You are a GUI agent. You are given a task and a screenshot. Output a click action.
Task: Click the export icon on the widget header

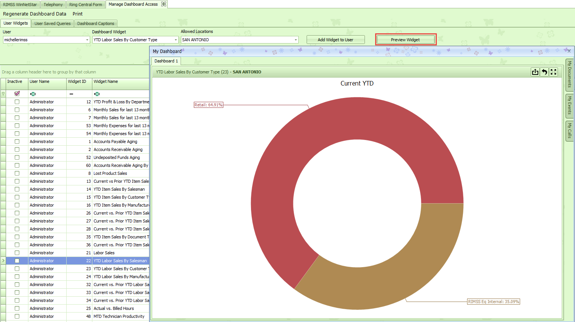535,72
